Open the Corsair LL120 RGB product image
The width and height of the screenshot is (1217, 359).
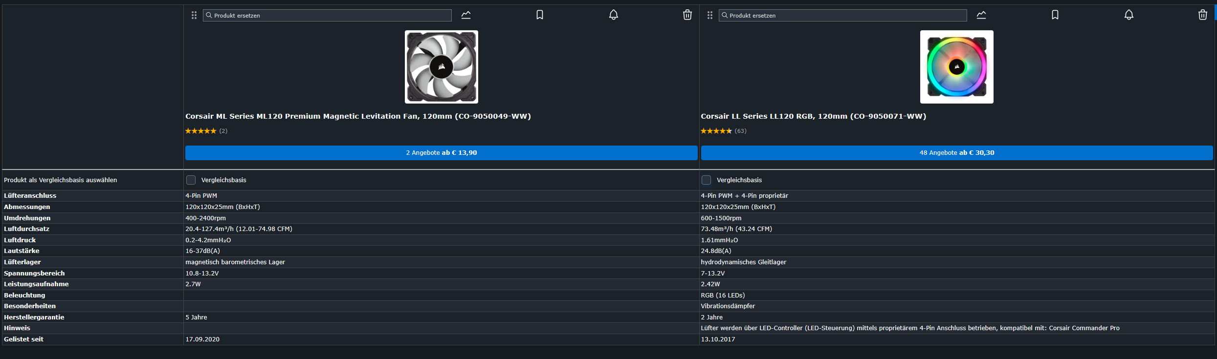[x=957, y=67]
